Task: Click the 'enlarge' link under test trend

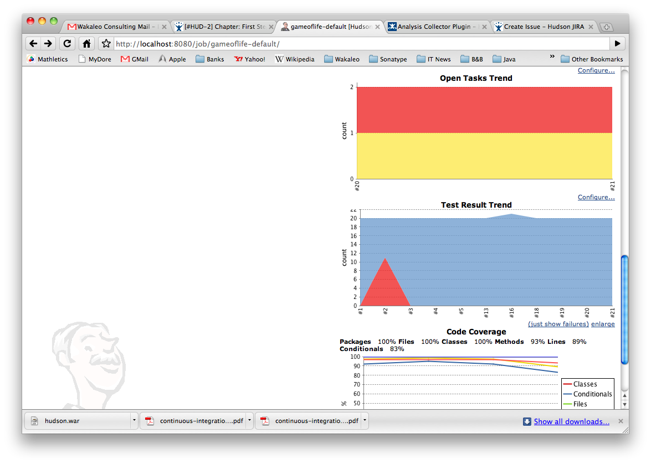Action: (603, 324)
